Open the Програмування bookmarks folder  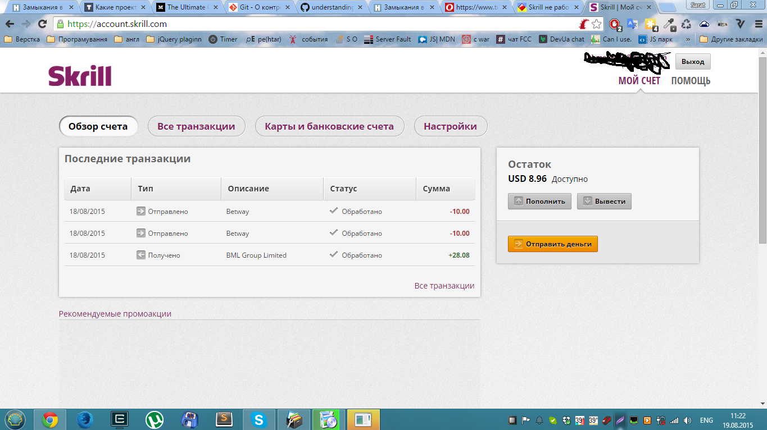77,39
